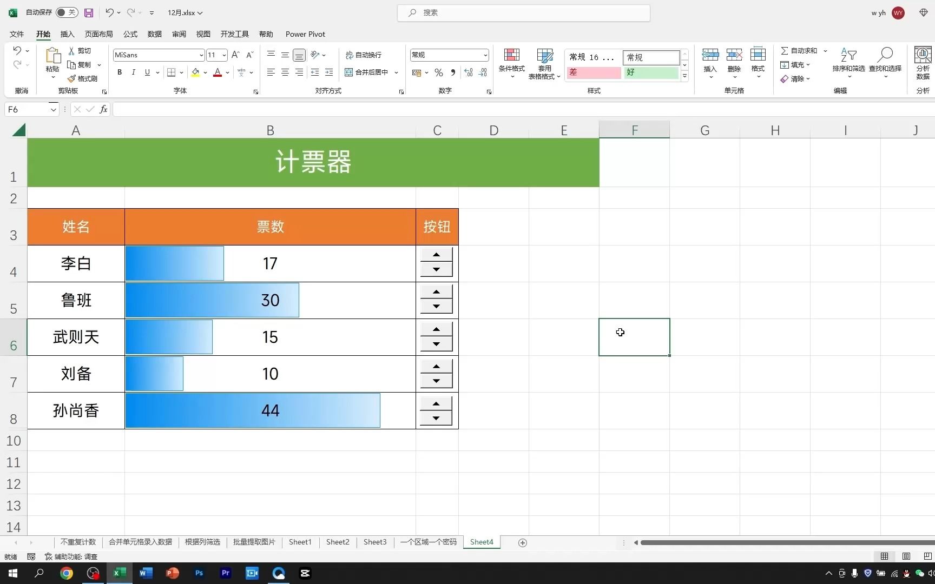Apply the percent style icon
This screenshot has height=584, width=935.
[438, 72]
